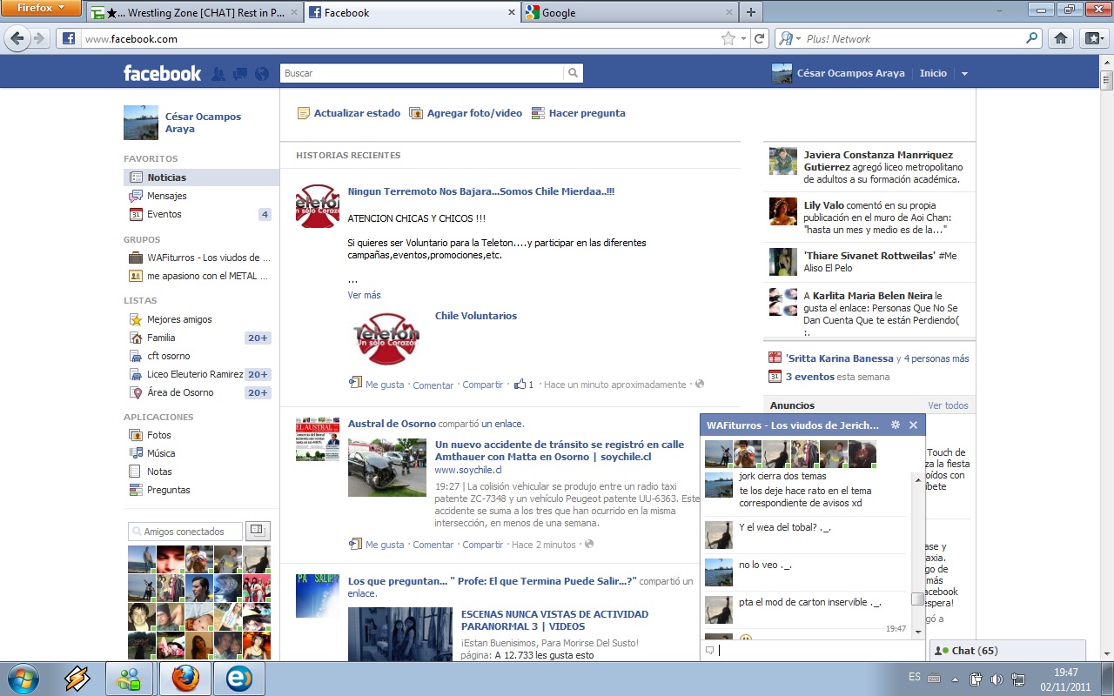Image resolution: width=1114 pixels, height=696 pixels.
Task: Open notifications globe icon in header
Action: tap(262, 74)
